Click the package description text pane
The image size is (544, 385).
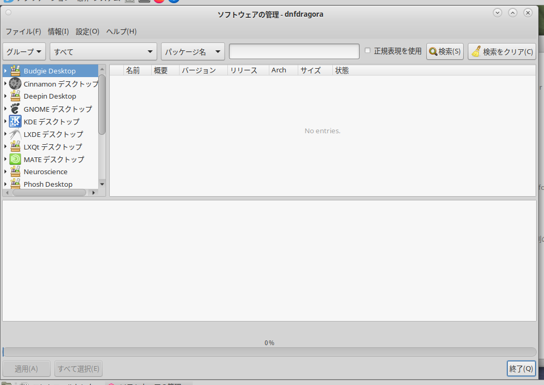coord(269,261)
